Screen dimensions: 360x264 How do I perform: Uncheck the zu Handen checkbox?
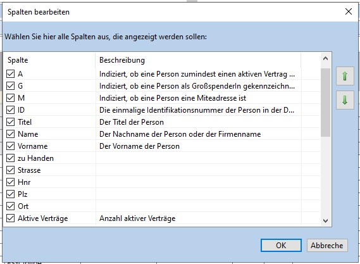(10, 158)
